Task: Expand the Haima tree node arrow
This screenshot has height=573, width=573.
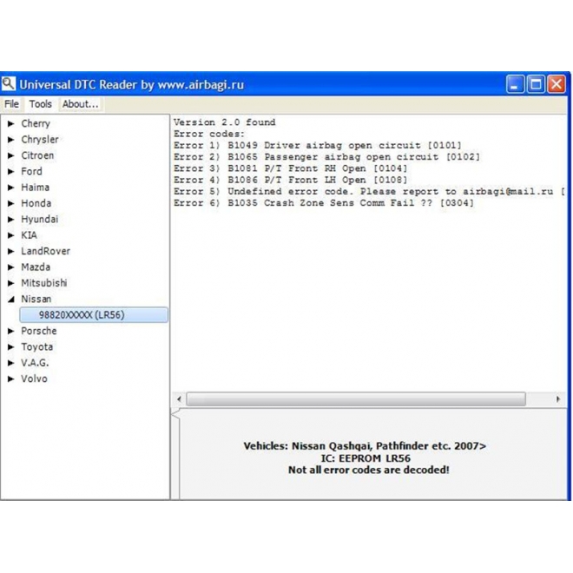Action: [11, 188]
